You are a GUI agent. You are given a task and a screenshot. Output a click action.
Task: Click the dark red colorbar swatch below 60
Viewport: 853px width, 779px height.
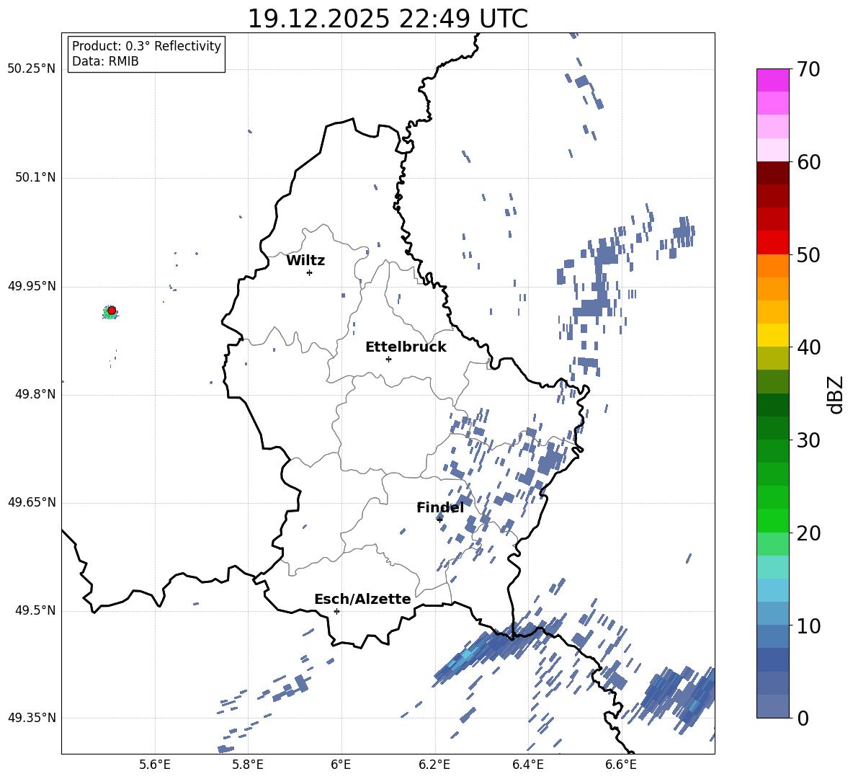[772, 173]
